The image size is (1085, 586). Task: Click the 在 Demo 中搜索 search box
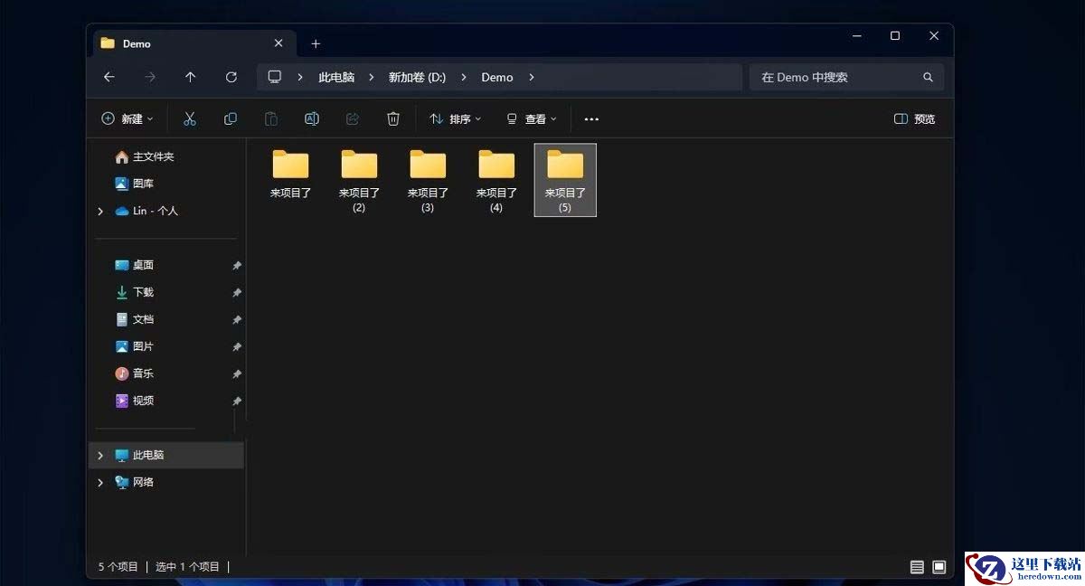tap(846, 77)
